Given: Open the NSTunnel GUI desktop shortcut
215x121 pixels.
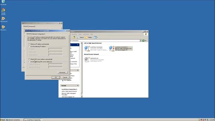Looking at the screenshot, I should (3, 19).
